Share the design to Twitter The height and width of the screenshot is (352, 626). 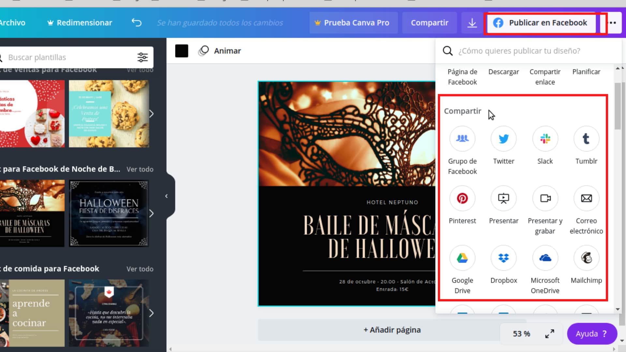tap(503, 139)
